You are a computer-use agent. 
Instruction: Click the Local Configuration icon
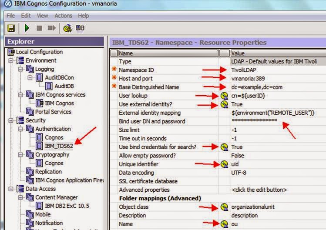click(x=11, y=52)
